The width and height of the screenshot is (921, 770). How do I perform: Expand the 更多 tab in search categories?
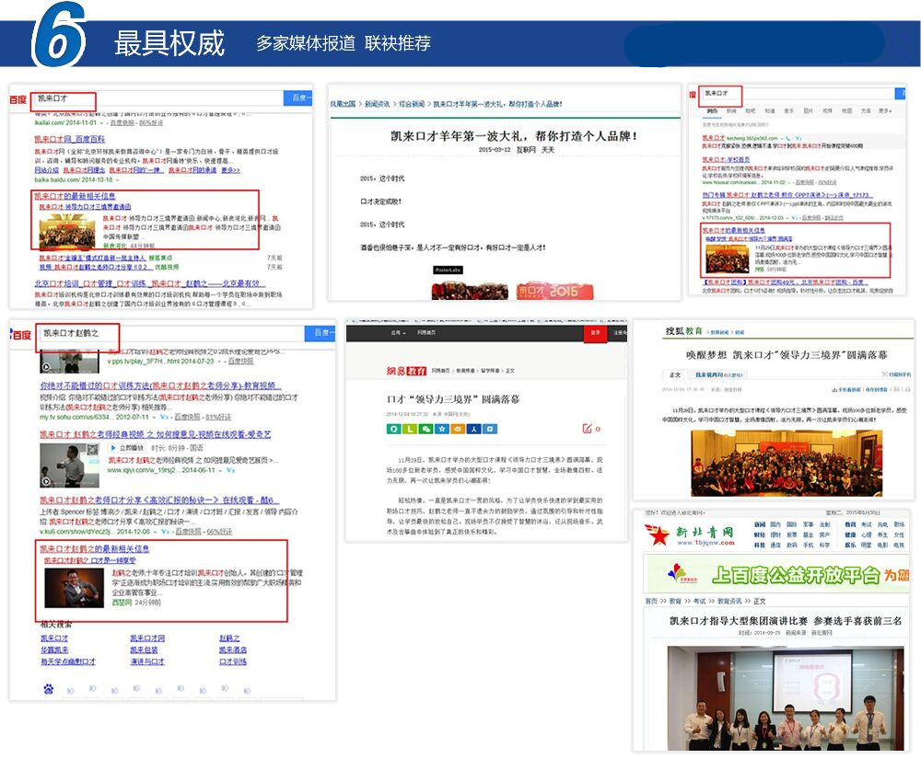tap(884, 110)
